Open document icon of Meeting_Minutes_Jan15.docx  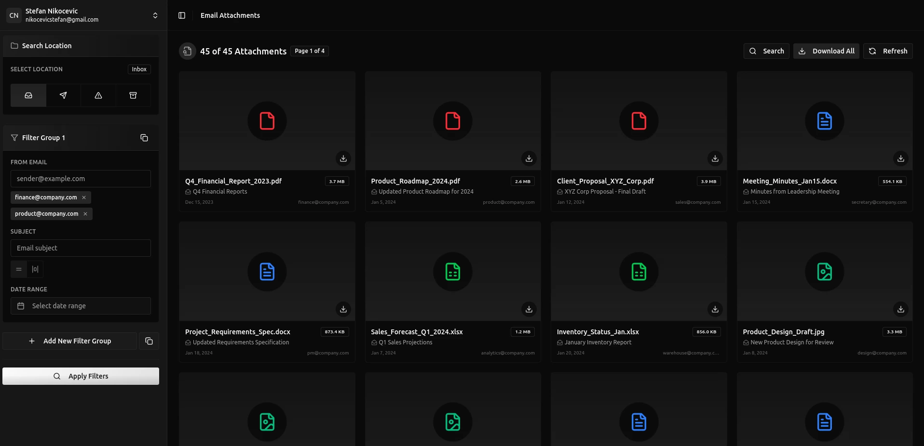[825, 121]
